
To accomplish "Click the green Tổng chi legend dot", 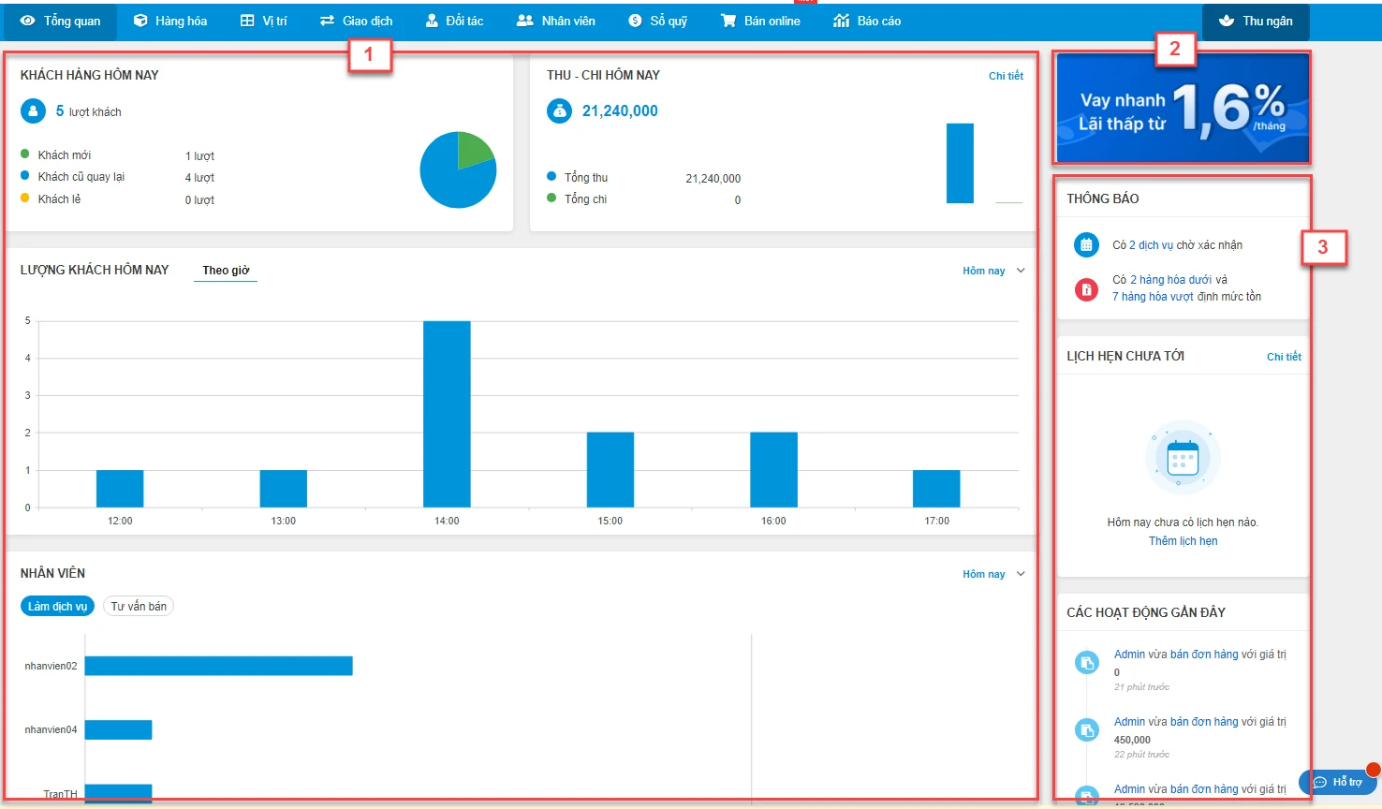I will [551, 198].
